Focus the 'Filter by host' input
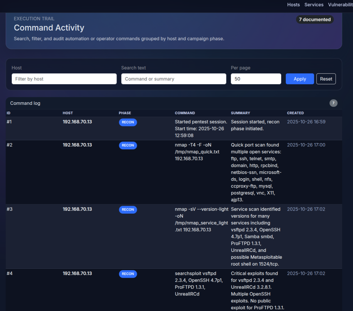 (64, 79)
